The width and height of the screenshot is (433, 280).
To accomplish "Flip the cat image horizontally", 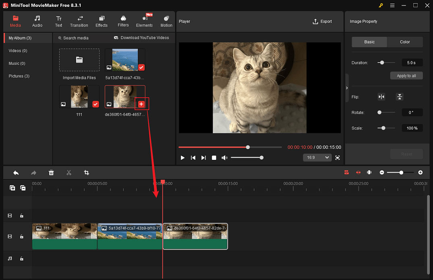I will tap(381, 96).
